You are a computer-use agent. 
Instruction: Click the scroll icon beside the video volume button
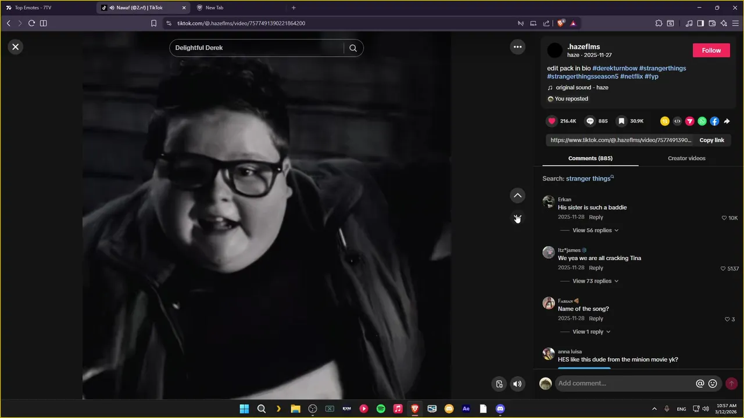click(x=499, y=384)
